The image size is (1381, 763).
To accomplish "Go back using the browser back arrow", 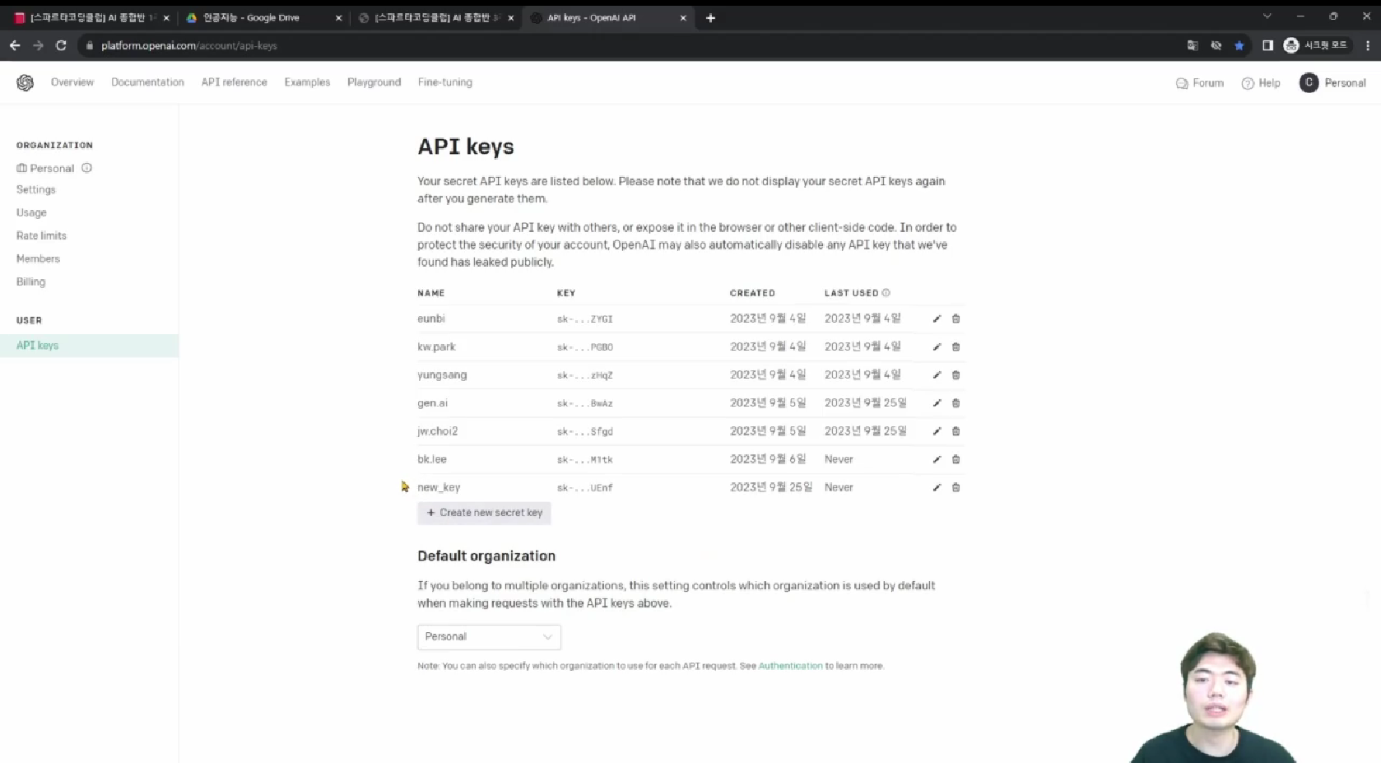I will click(x=15, y=45).
